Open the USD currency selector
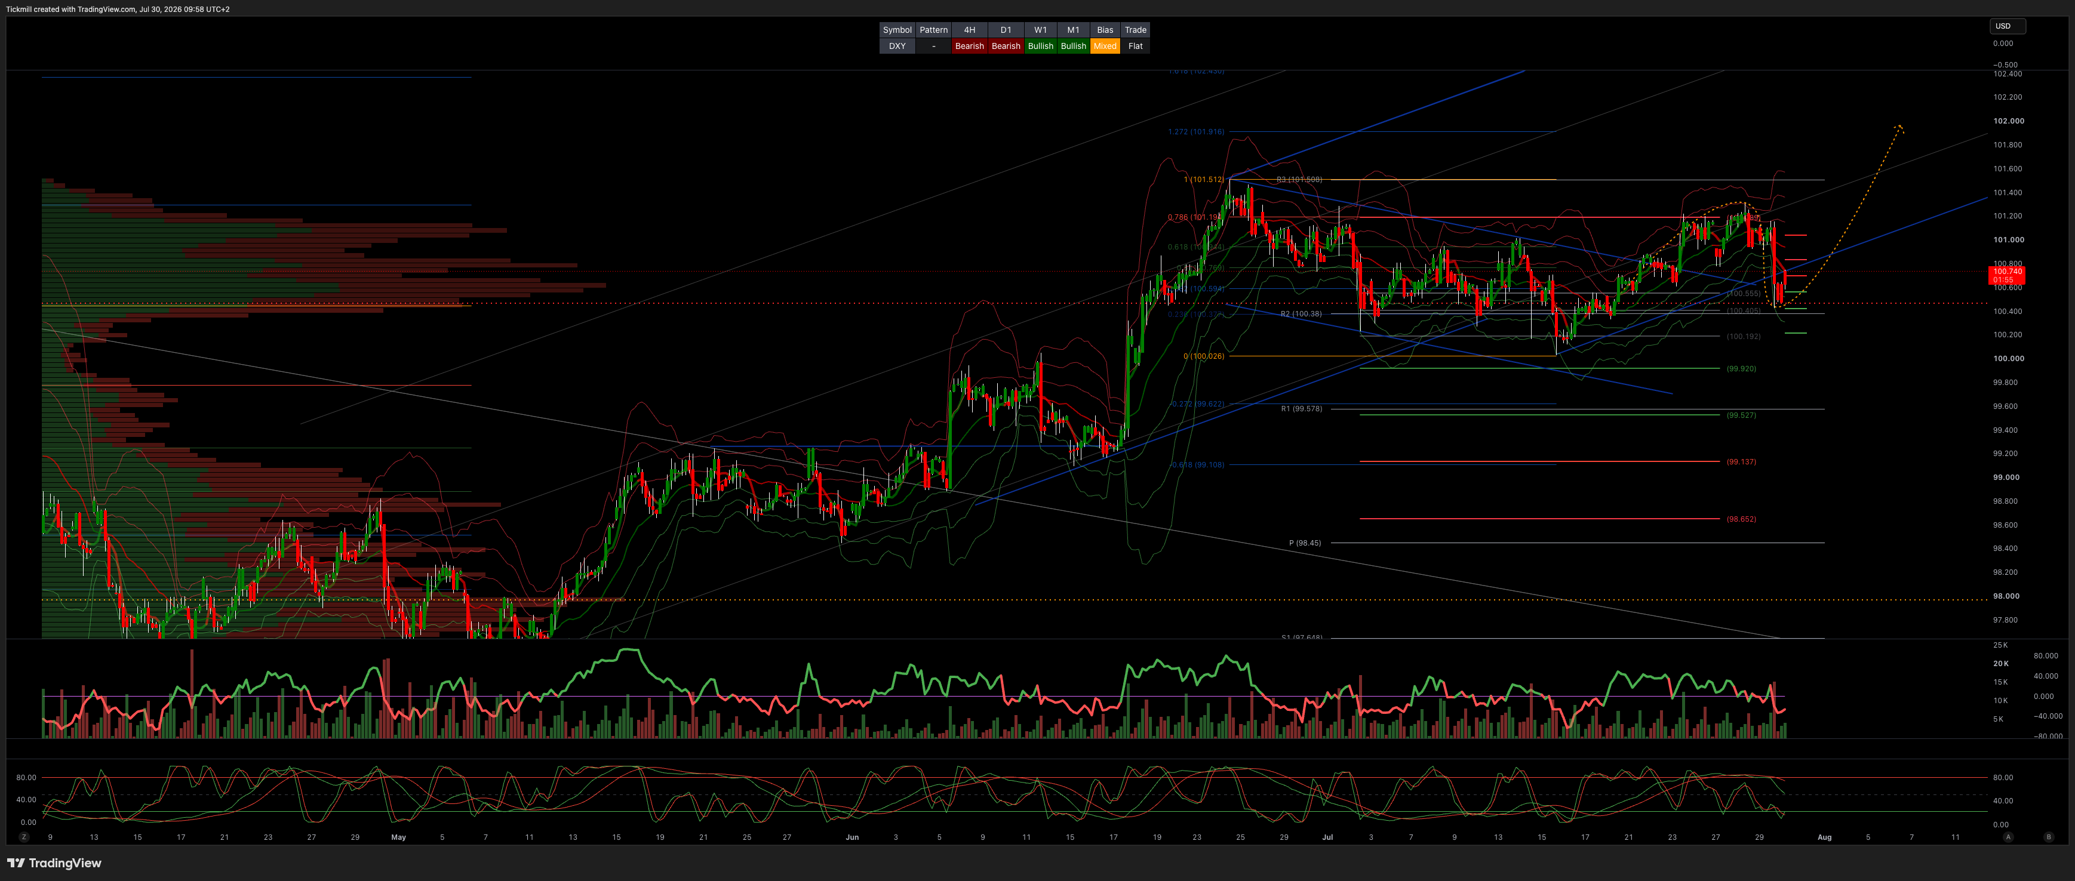Image resolution: width=2075 pixels, height=881 pixels. tap(2008, 26)
